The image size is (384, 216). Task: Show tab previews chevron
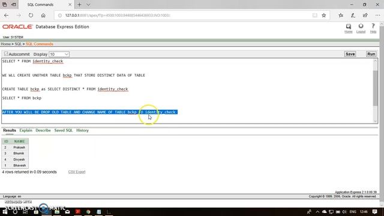[x=88, y=4]
